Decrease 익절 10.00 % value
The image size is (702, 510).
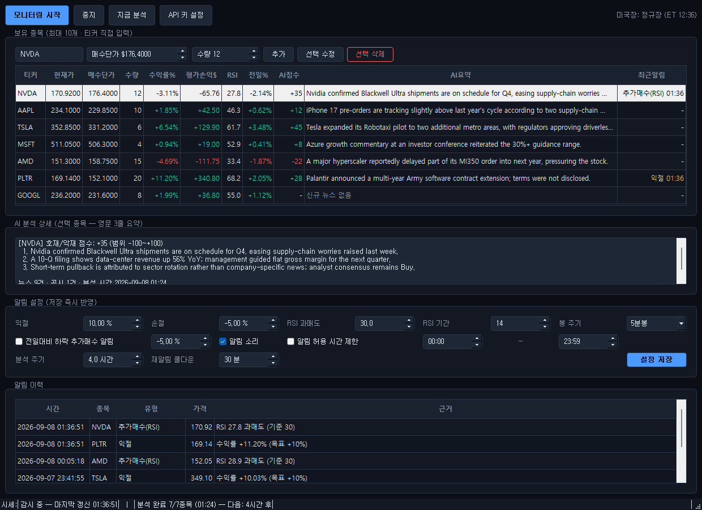pos(137,327)
